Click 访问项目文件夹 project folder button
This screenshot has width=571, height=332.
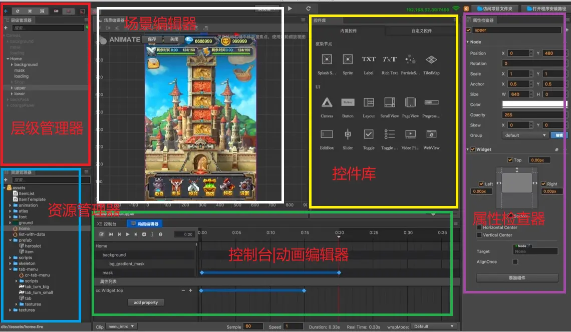click(x=494, y=8)
